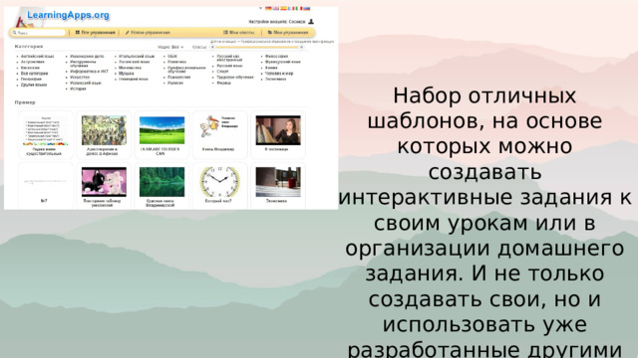Open the cartoon cats multiplication thumbnail

[x=104, y=182]
